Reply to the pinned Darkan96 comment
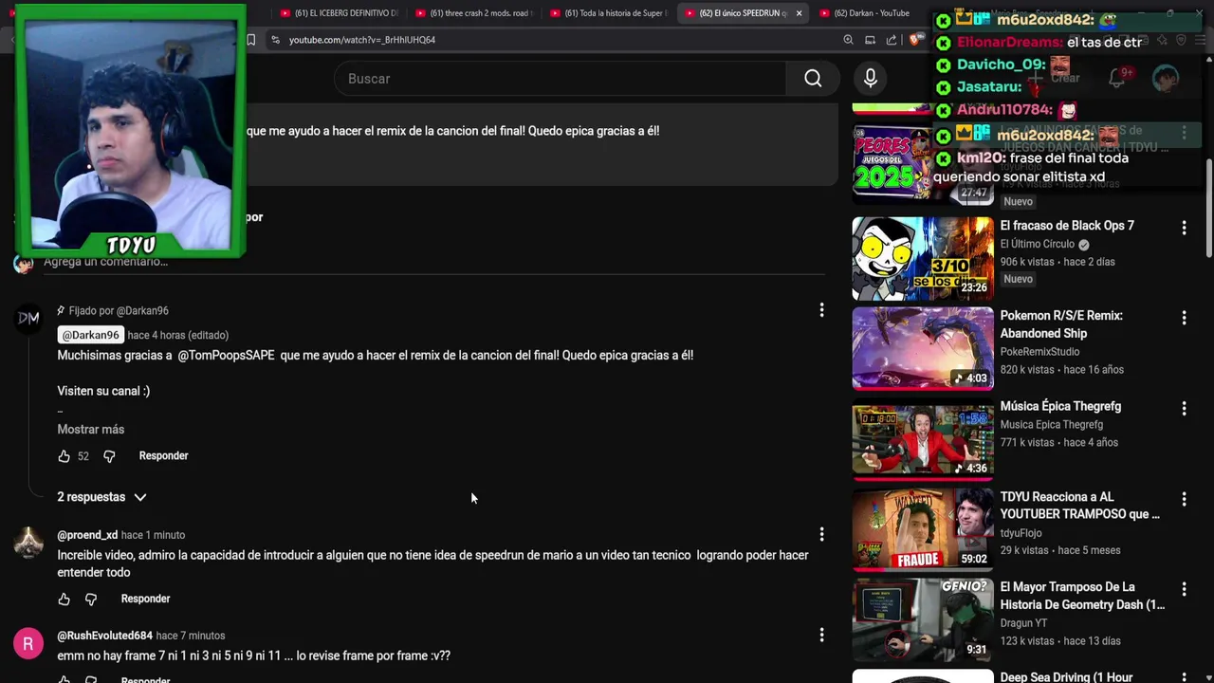The width and height of the screenshot is (1214, 683). tap(163, 456)
